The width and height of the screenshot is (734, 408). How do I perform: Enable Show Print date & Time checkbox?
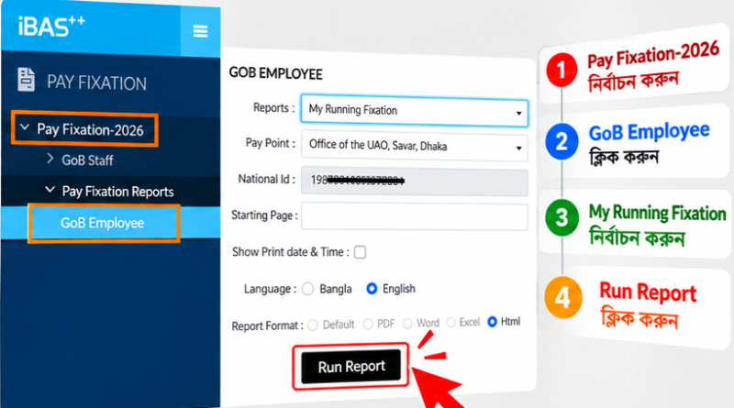360,252
